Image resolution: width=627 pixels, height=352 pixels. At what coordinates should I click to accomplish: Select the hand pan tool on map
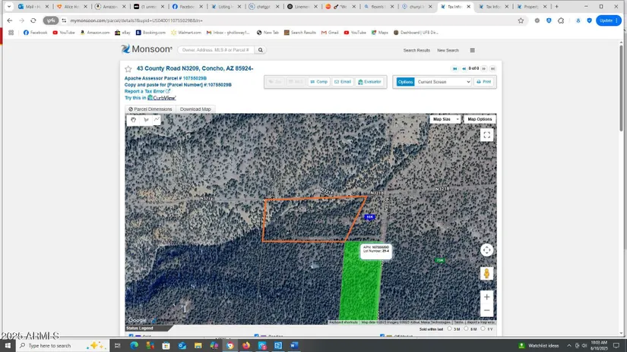[134, 120]
